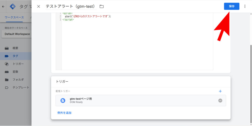The image size is (252, 126).
Task: Click the blue 保存 (Save) button
Action: click(x=231, y=6)
